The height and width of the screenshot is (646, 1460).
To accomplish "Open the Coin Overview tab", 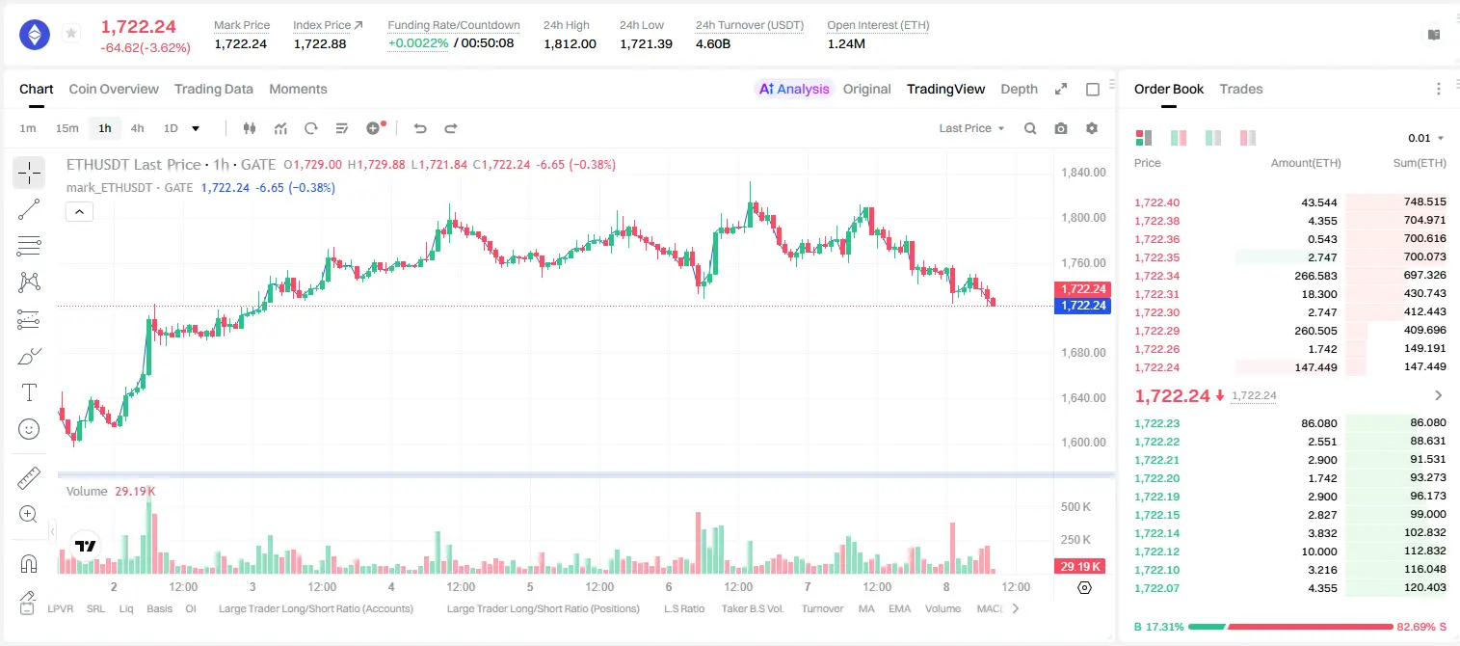I will pos(114,89).
